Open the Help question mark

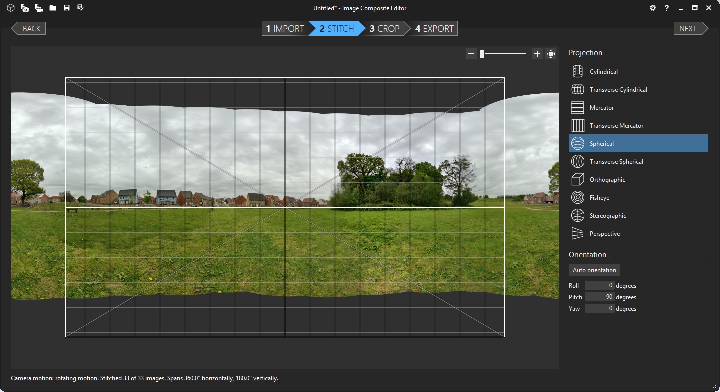[x=666, y=8]
